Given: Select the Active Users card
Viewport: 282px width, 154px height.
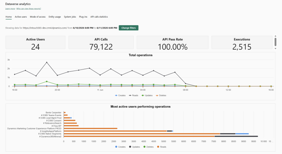Looking at the screenshot, I should (35, 42).
